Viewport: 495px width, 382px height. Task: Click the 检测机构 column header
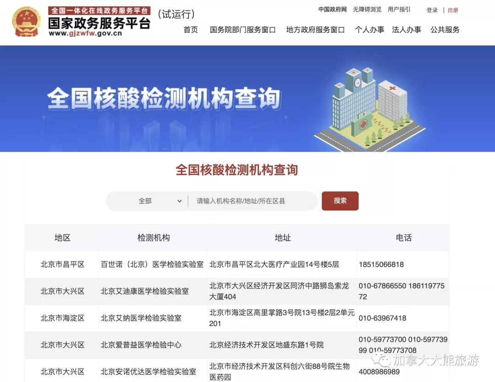tap(154, 238)
